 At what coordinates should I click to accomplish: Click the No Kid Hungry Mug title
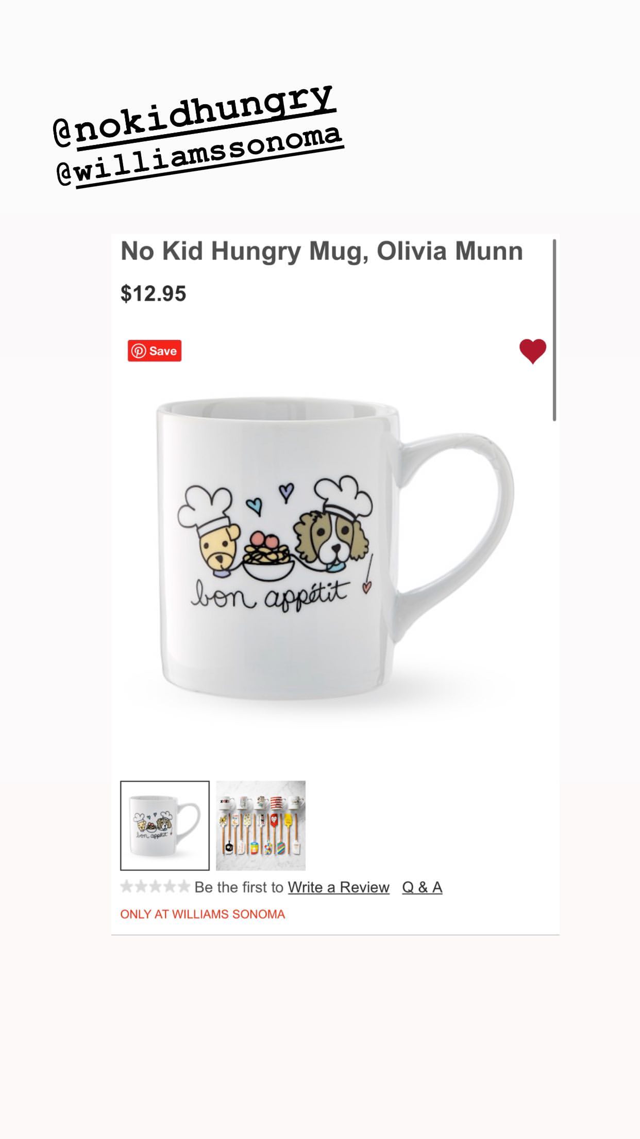322,251
